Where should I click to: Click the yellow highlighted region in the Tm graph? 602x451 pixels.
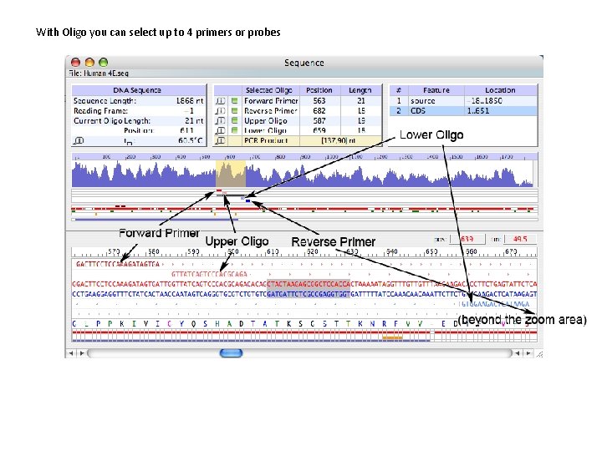click(231, 174)
